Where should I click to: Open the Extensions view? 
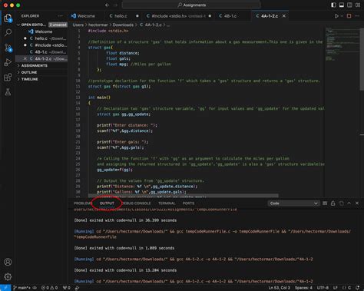[x=8, y=77]
